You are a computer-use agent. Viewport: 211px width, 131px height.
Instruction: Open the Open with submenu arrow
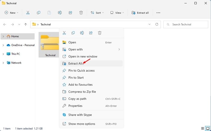tap(119, 49)
